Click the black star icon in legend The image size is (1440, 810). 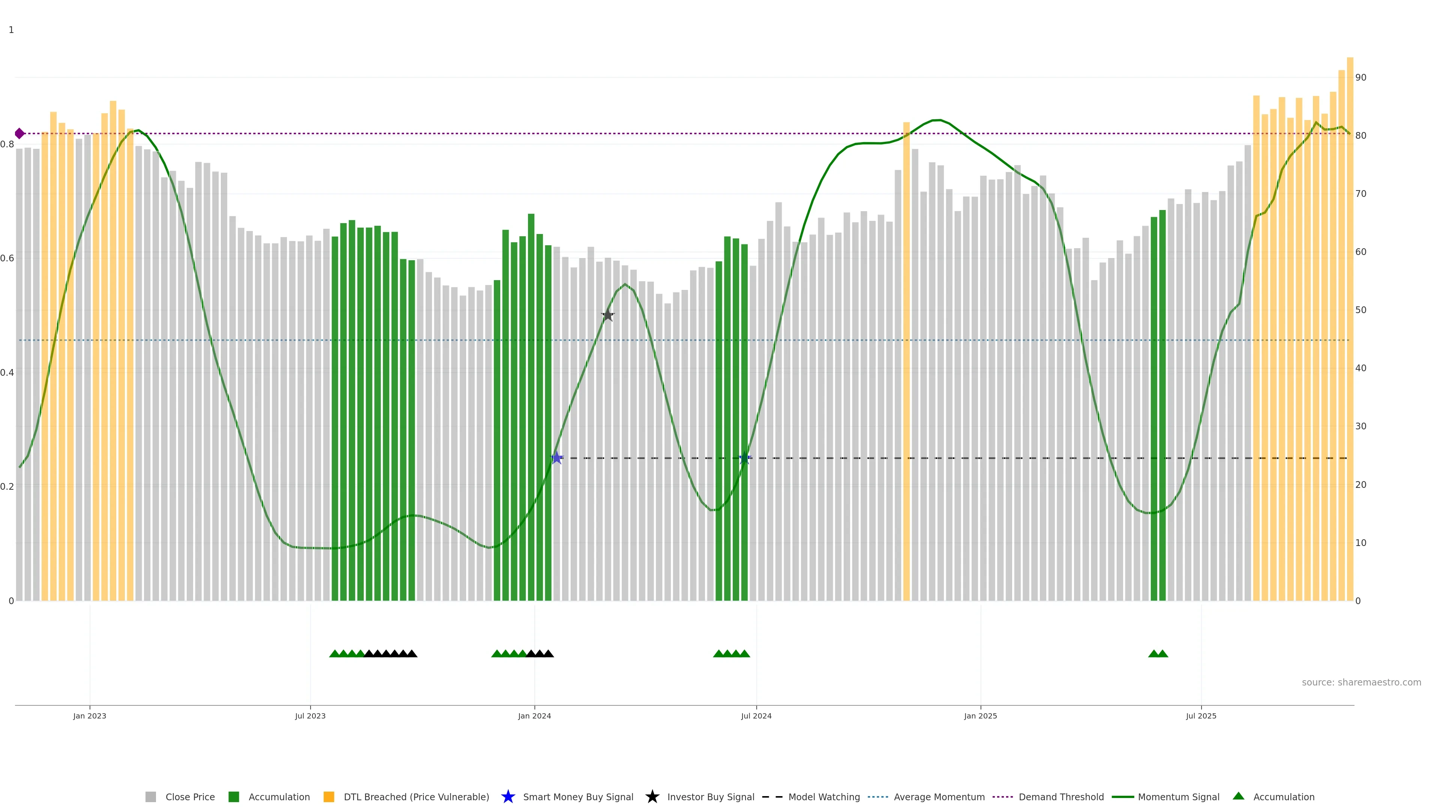pos(652,796)
